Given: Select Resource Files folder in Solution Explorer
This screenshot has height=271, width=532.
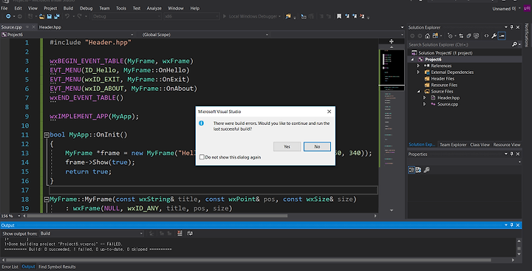Looking at the screenshot, I should click(444, 85).
